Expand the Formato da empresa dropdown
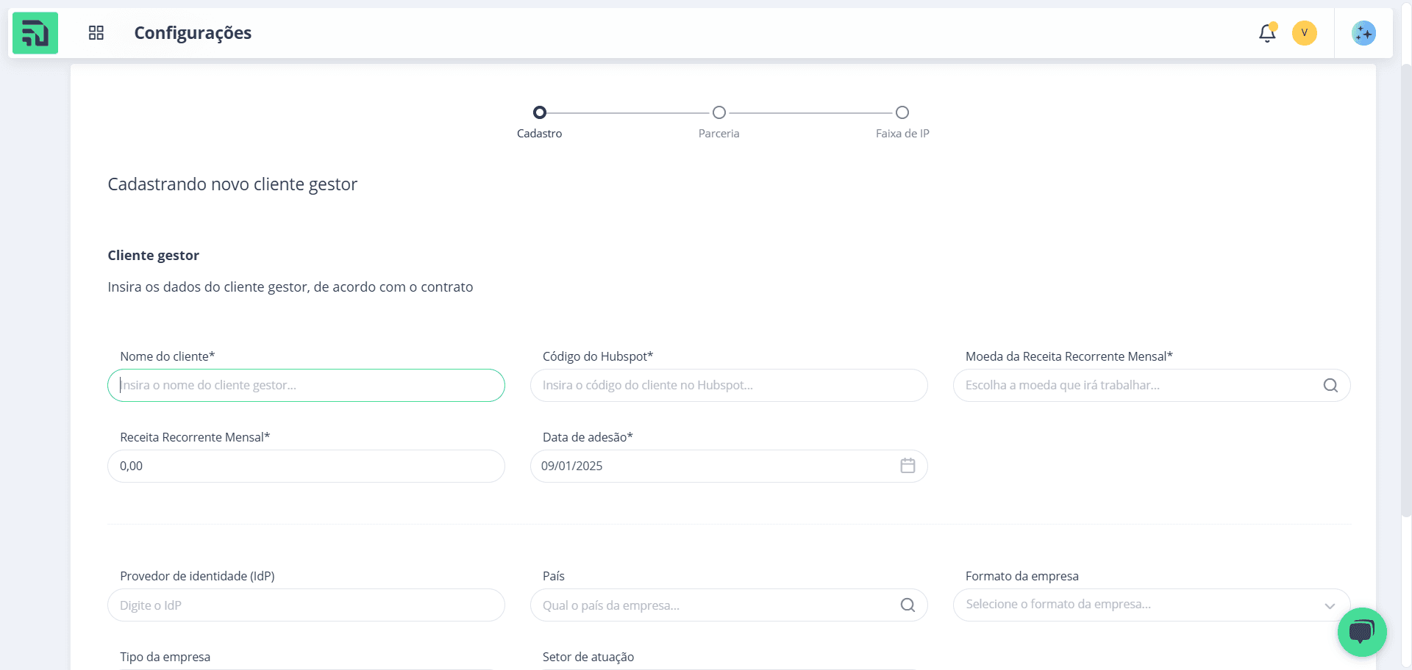Viewport: 1412px width, 670px height. pos(1152,605)
